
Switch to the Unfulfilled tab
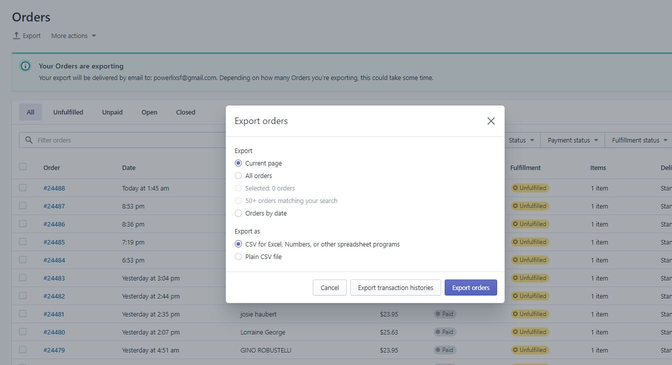68,112
